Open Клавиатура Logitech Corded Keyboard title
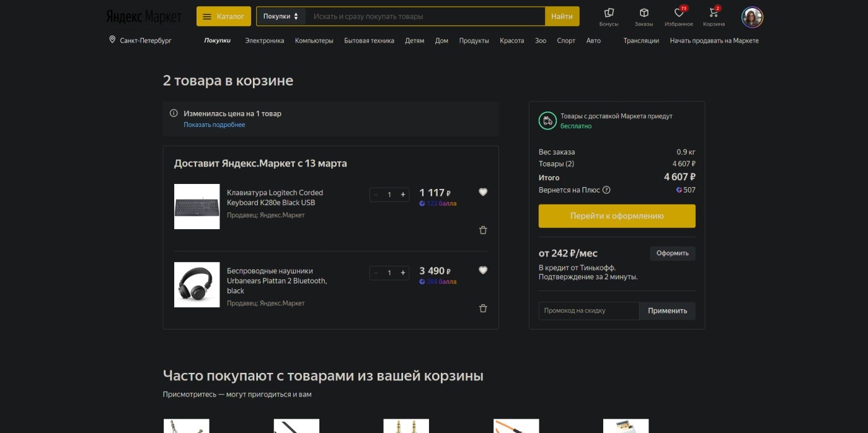Screen dimensions: 868x433 pyautogui.click(x=275, y=198)
